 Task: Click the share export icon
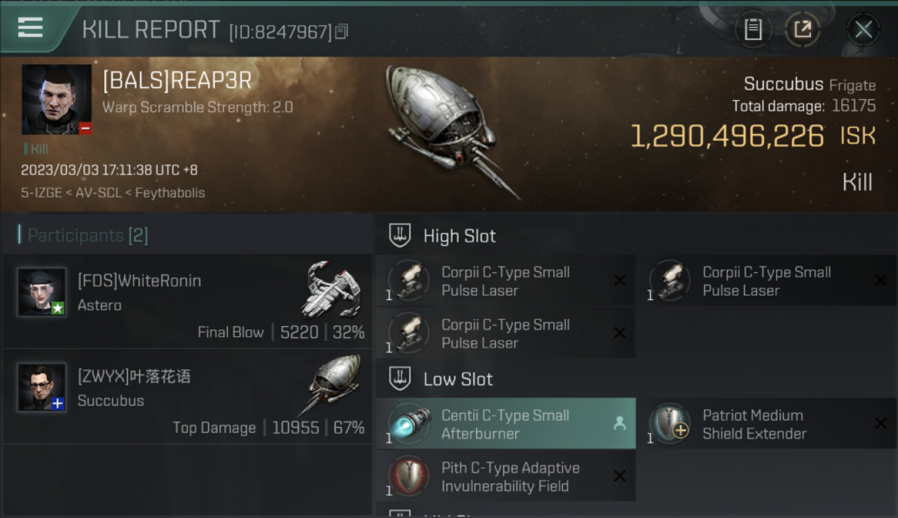tap(802, 29)
